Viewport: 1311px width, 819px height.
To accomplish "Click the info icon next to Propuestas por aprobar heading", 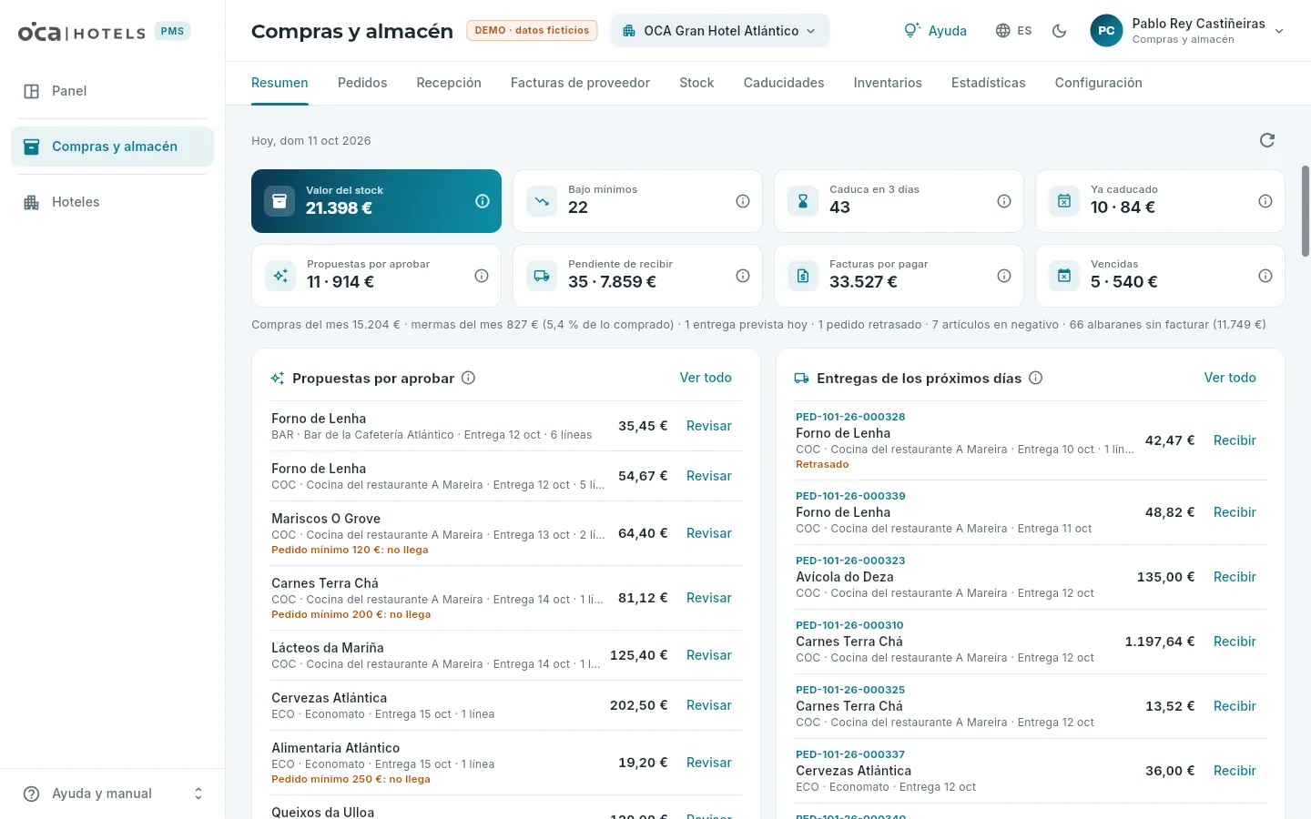I will pyautogui.click(x=468, y=378).
